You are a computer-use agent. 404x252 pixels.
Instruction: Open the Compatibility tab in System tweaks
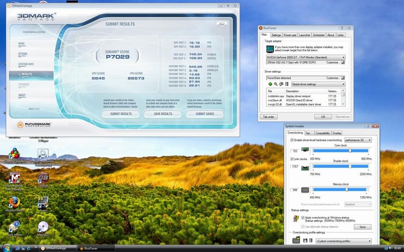point(323,133)
